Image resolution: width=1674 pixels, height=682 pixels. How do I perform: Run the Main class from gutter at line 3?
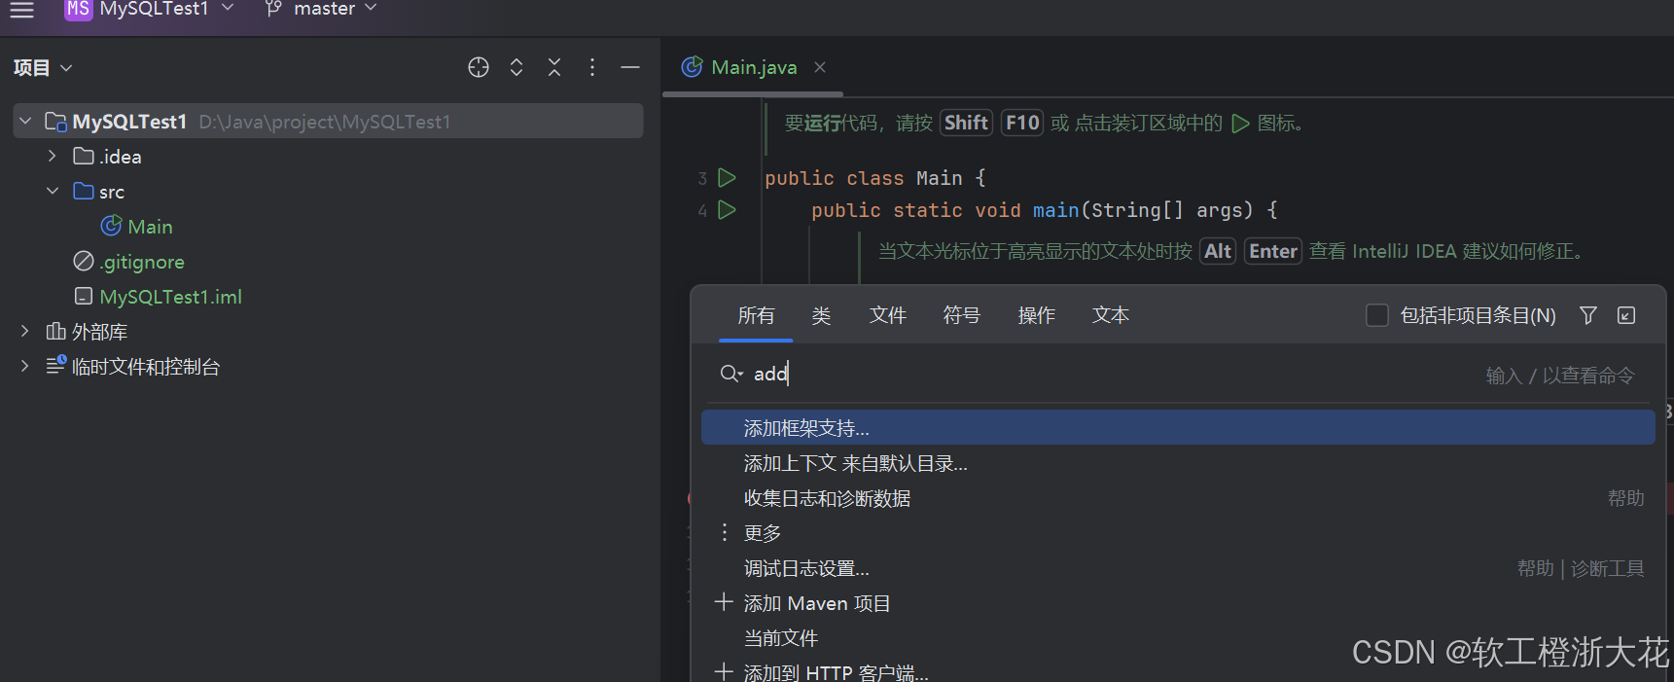point(727,178)
